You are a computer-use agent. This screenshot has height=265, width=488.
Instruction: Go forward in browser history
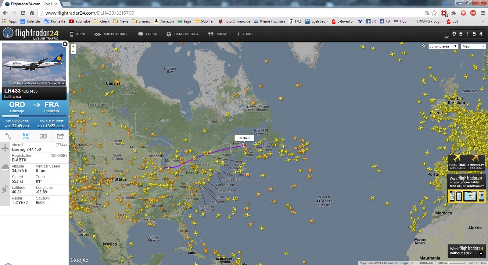coord(14,13)
